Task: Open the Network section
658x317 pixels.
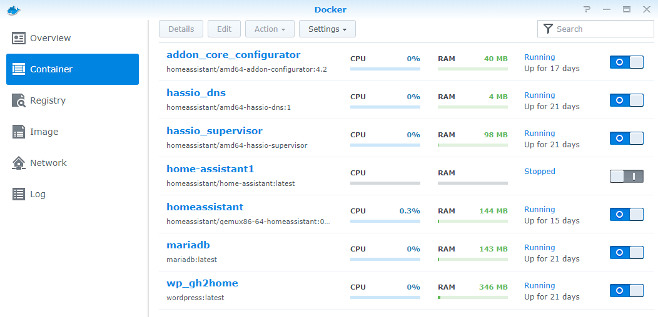Action: pyautogui.click(x=73, y=163)
